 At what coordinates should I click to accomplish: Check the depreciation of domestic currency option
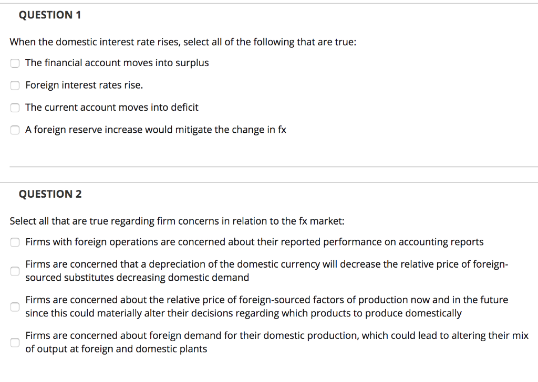[15, 271]
